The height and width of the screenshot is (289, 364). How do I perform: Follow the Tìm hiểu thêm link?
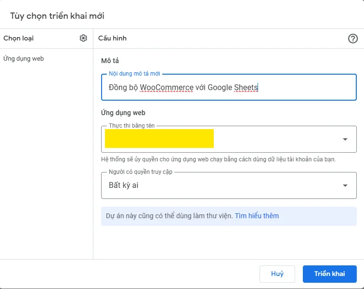coord(257,216)
